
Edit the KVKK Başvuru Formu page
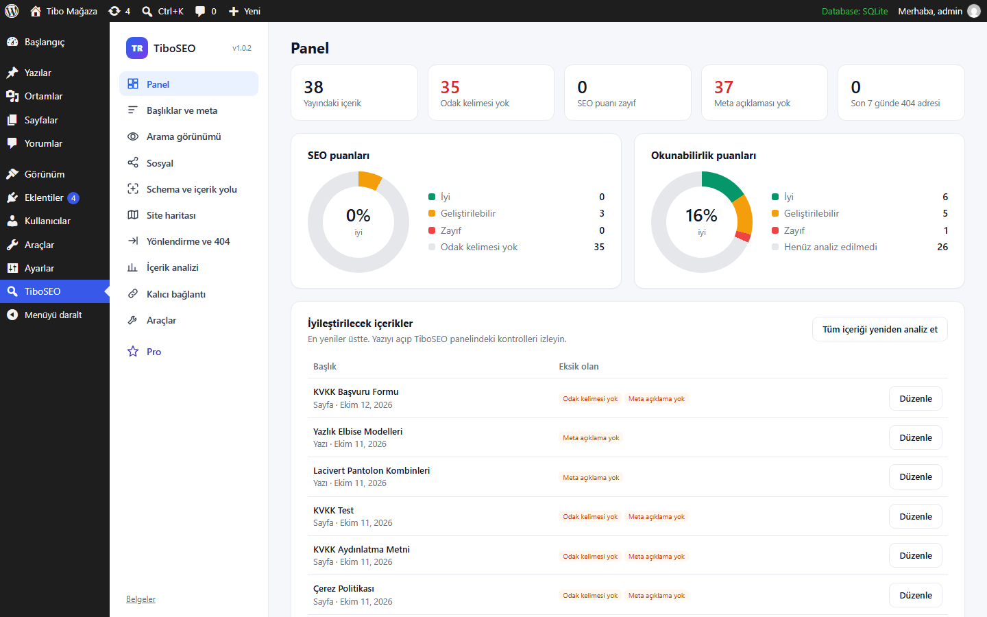click(x=916, y=398)
